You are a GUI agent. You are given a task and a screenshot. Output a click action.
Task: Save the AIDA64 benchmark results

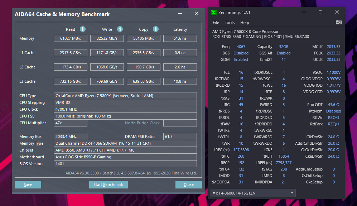[28, 185]
